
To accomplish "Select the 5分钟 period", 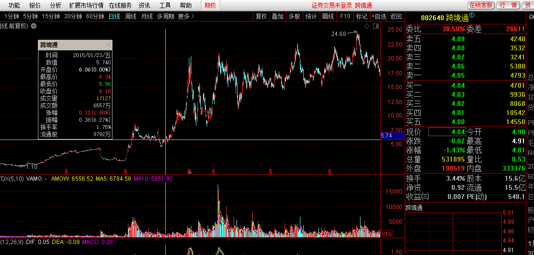I will [x=30, y=16].
